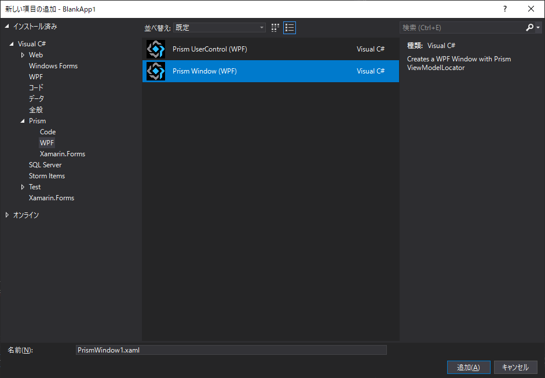Expand the オンライン node

point(7,215)
